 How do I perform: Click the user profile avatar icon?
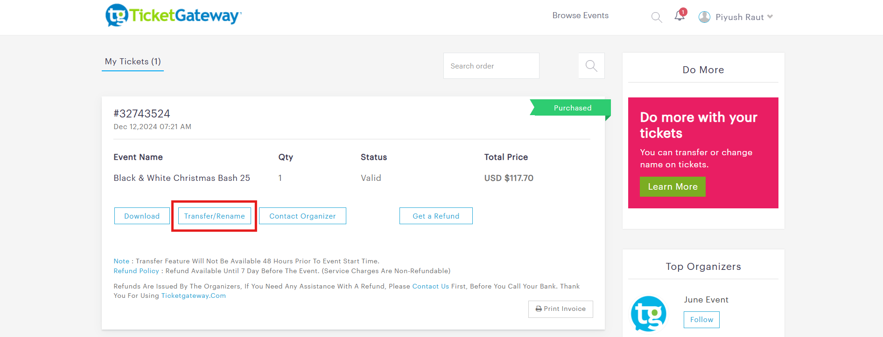(x=704, y=17)
